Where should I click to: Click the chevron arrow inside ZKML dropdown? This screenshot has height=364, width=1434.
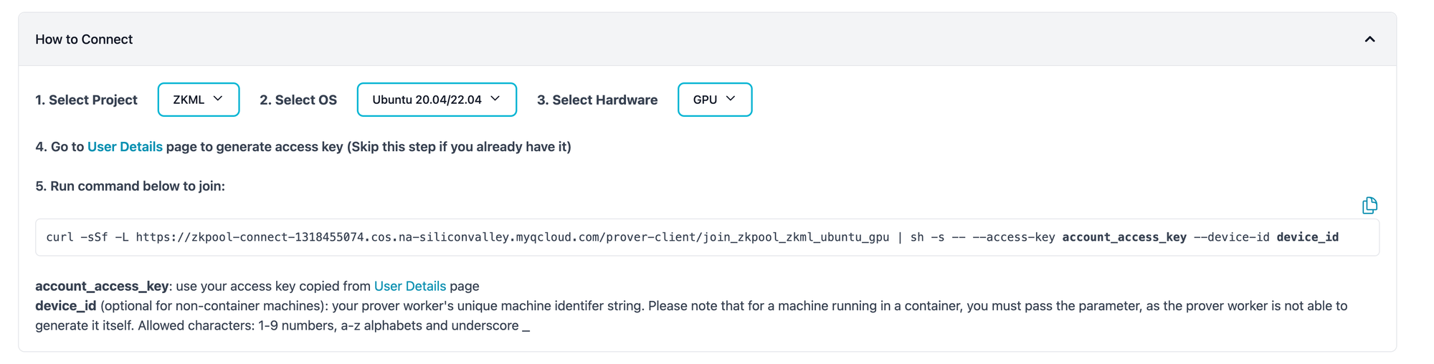[218, 99]
